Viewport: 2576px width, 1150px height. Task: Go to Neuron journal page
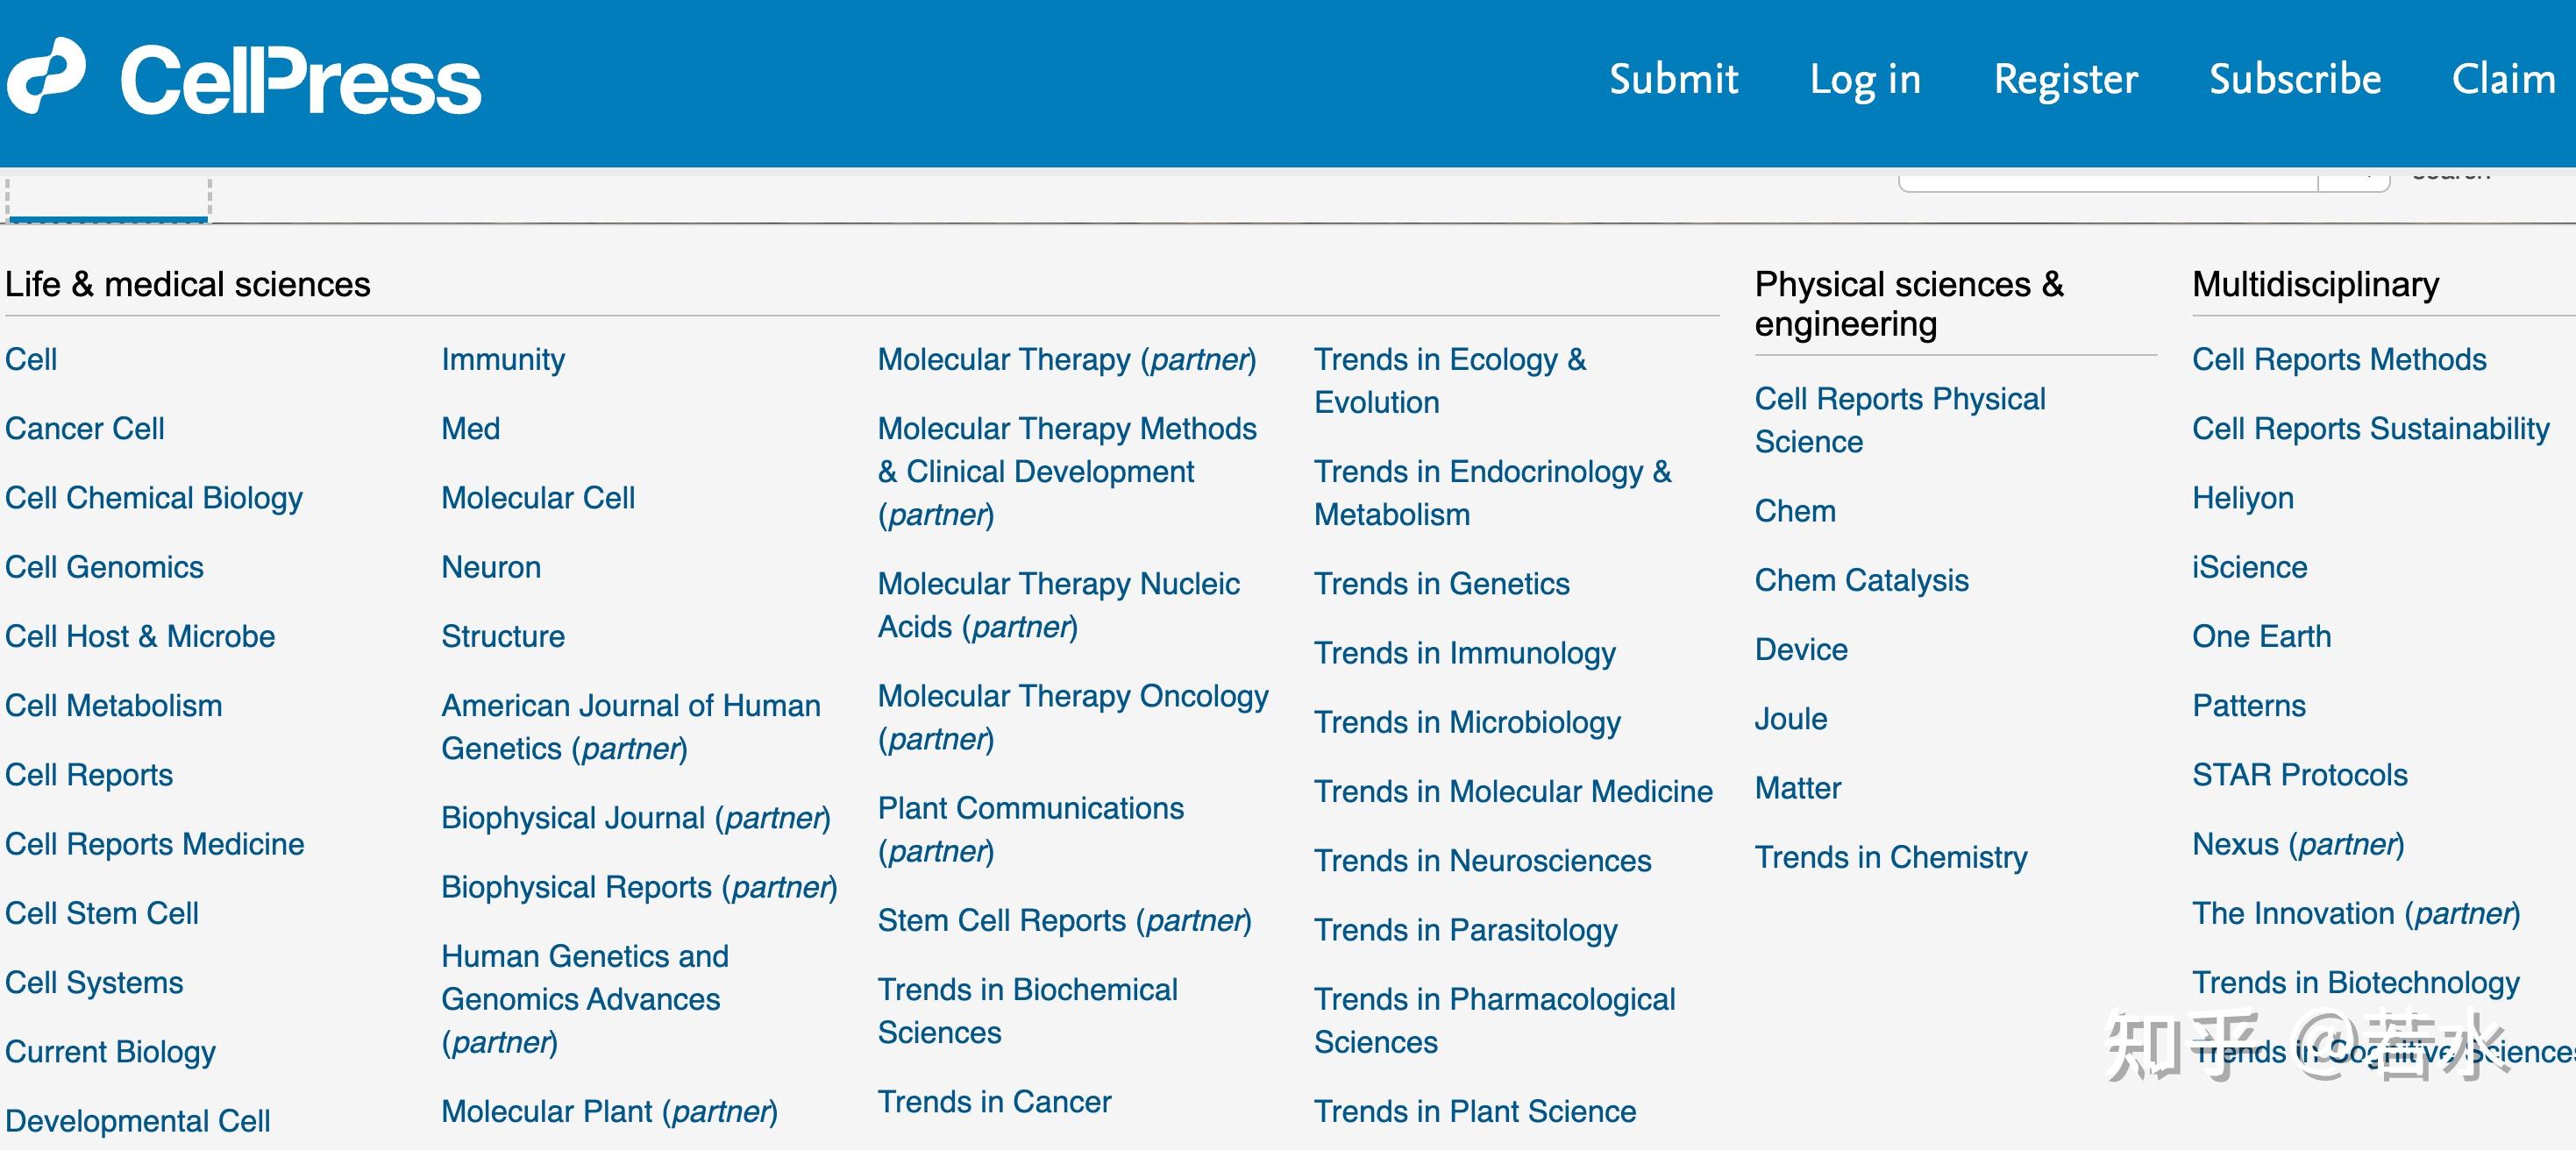[491, 568]
